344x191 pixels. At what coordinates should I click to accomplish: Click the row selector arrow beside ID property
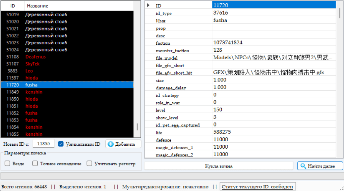[148, 5]
